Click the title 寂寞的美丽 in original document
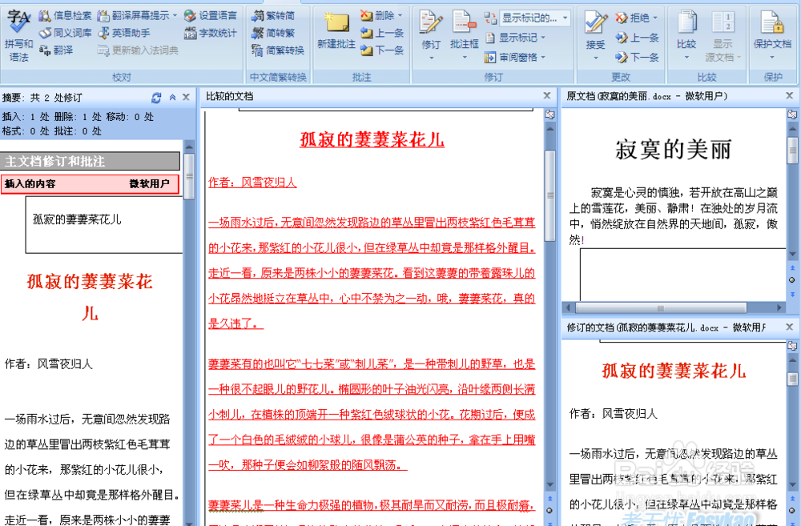Viewport: 801px width, 526px height. pos(674,150)
